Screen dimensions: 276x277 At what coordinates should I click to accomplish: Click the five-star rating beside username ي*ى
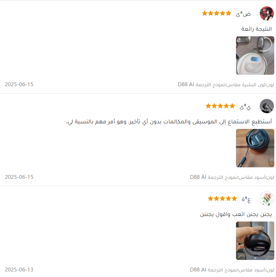pos(220,106)
